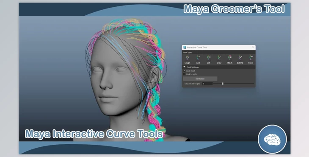Select the Add curve tool
The height and width of the screenshot is (157, 309).
coord(198,59)
